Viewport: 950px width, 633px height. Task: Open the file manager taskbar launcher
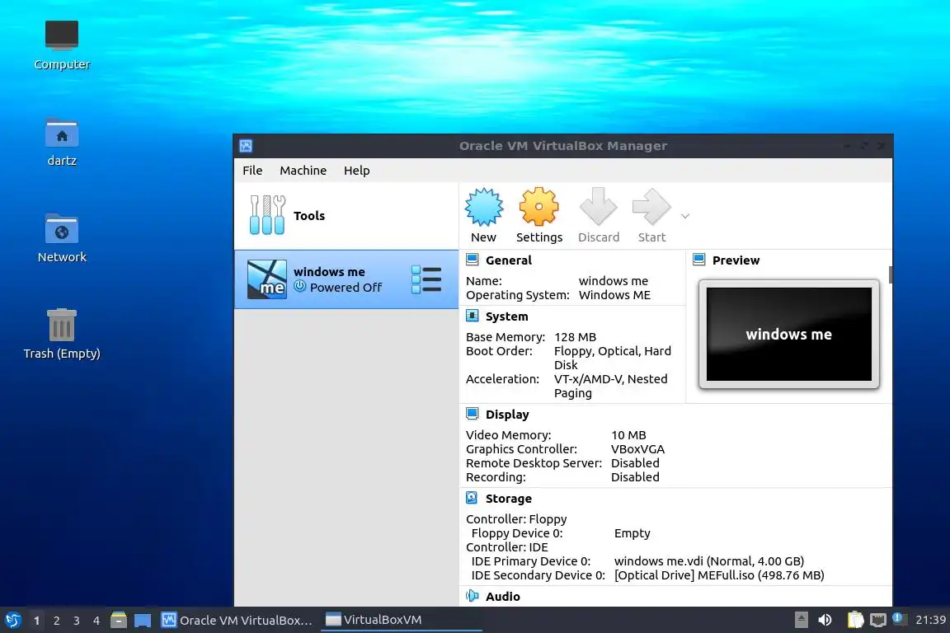point(119,620)
